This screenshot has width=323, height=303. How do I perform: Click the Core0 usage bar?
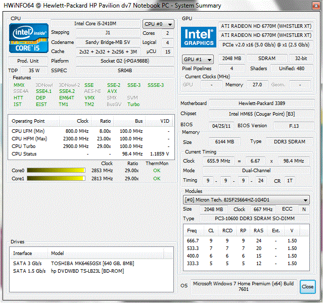tap(56, 171)
